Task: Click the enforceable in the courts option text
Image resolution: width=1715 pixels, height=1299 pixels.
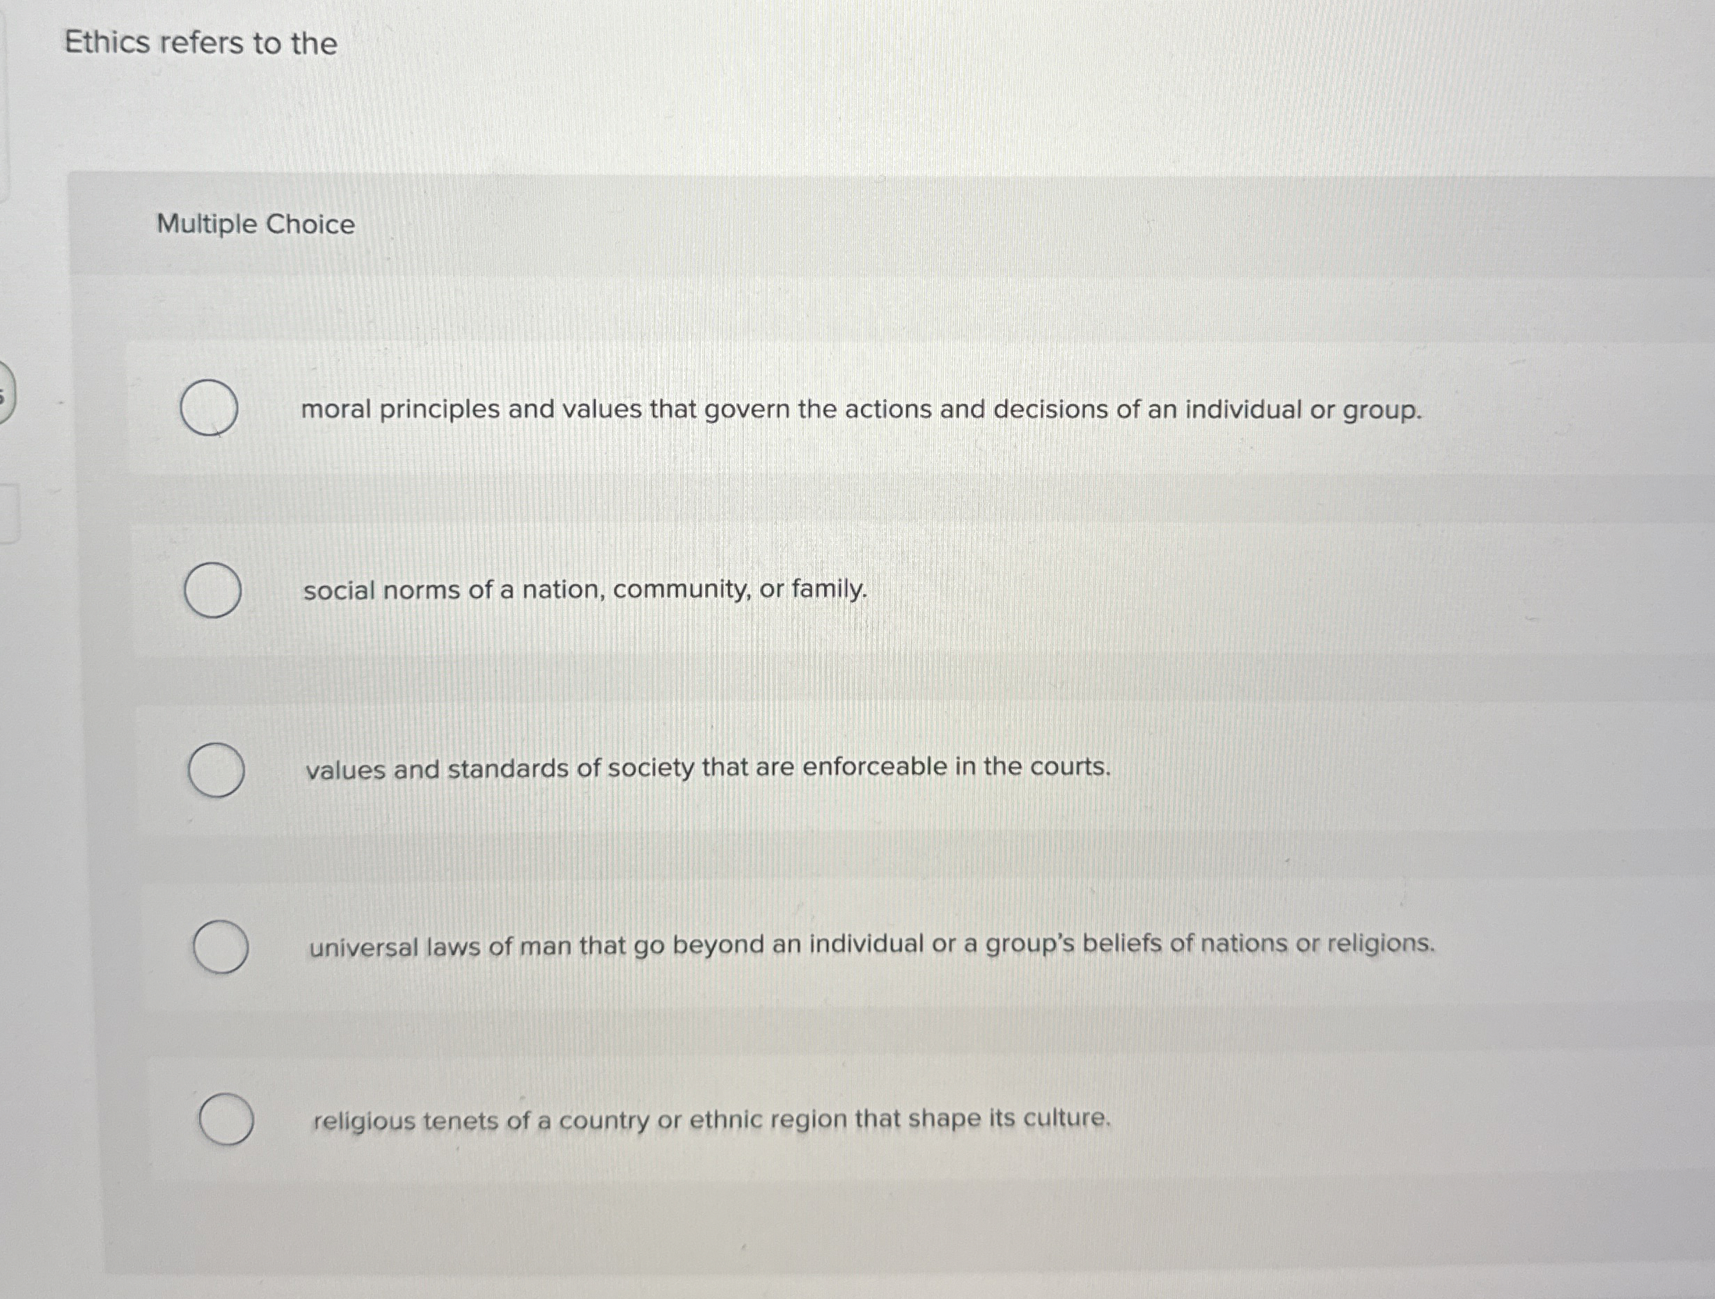Action: (706, 769)
